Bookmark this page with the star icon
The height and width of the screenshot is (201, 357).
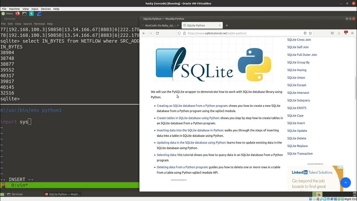[x=310, y=33]
